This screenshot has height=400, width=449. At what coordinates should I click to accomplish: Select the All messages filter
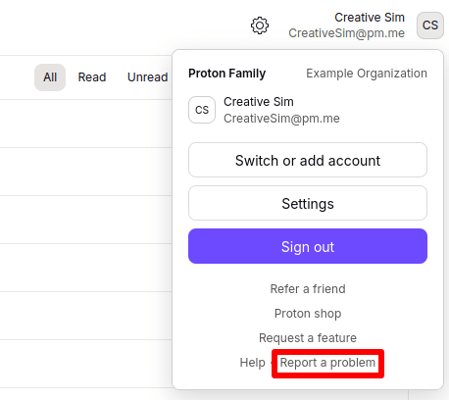pos(50,77)
